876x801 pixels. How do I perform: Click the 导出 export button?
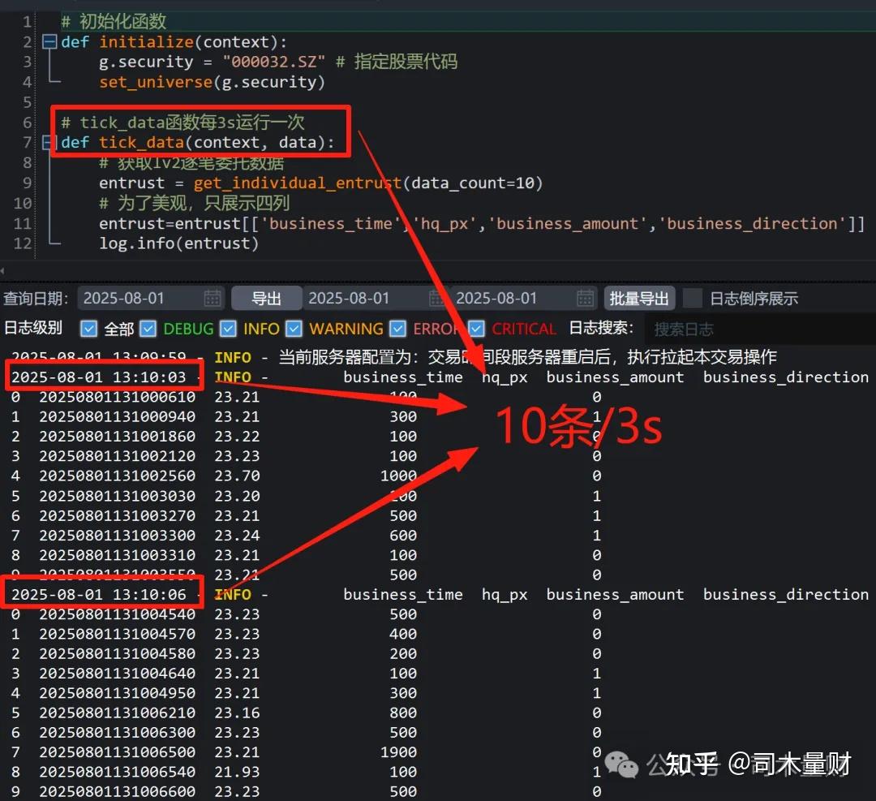tap(267, 298)
